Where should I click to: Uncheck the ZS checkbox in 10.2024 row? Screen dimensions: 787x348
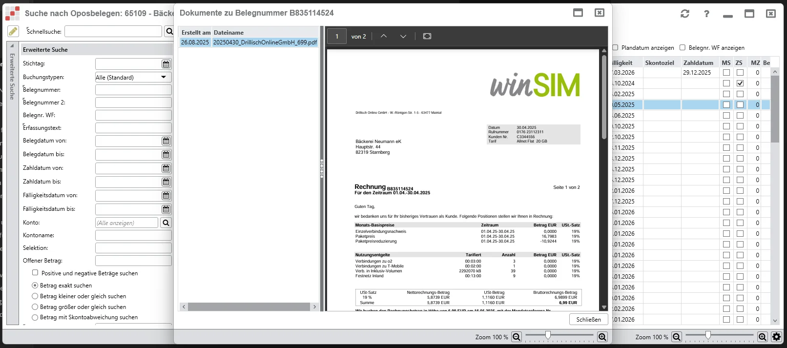click(x=740, y=83)
